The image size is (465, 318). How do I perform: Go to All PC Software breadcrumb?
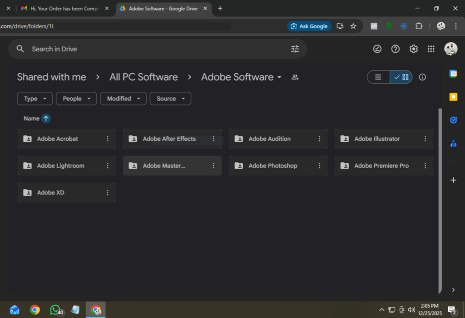pyautogui.click(x=143, y=77)
